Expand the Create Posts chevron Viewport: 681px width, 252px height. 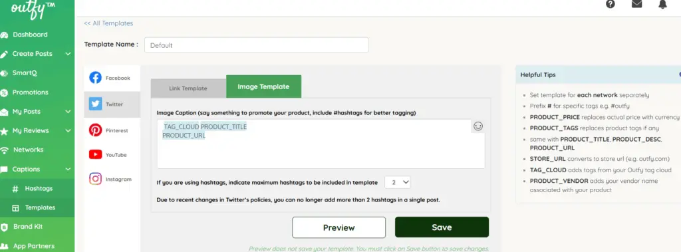[68, 54]
